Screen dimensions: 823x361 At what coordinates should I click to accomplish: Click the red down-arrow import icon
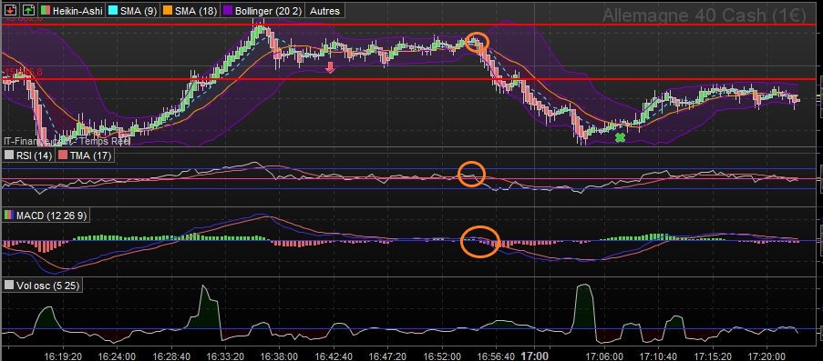coord(11,11)
